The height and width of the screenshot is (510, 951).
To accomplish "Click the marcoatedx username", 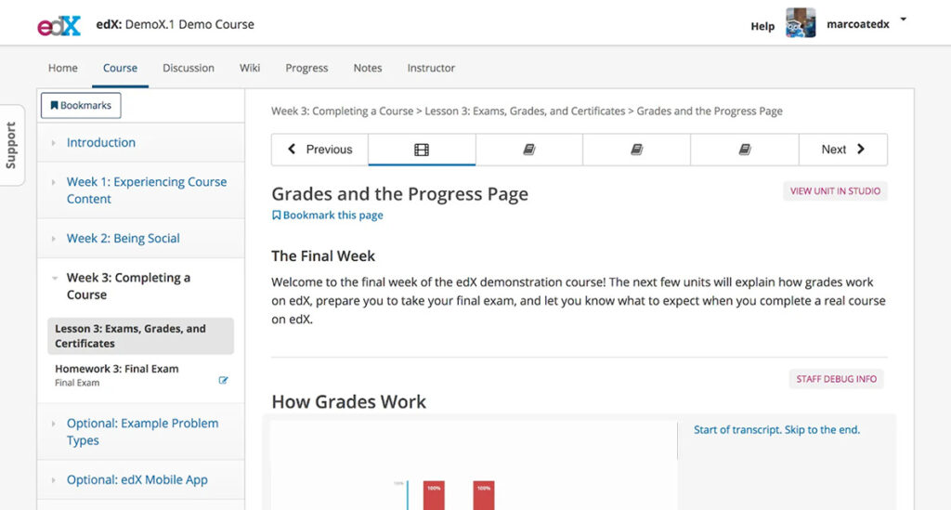I will [857, 24].
